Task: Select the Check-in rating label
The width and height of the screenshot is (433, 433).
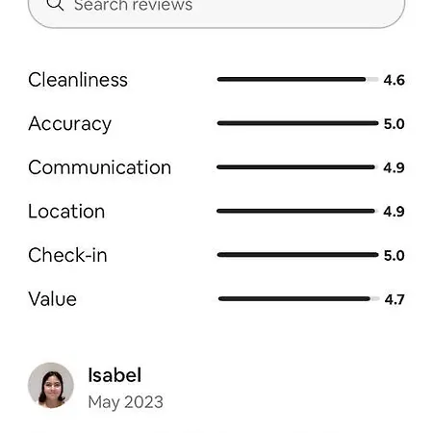Action: [x=67, y=255]
